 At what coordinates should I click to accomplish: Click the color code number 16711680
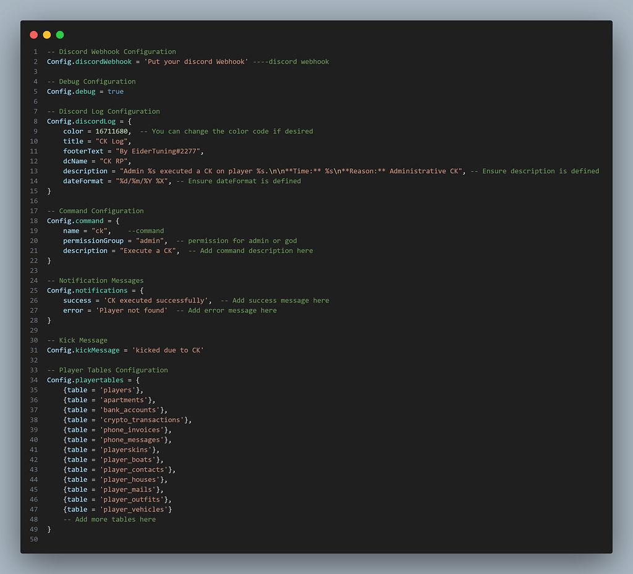pos(111,131)
